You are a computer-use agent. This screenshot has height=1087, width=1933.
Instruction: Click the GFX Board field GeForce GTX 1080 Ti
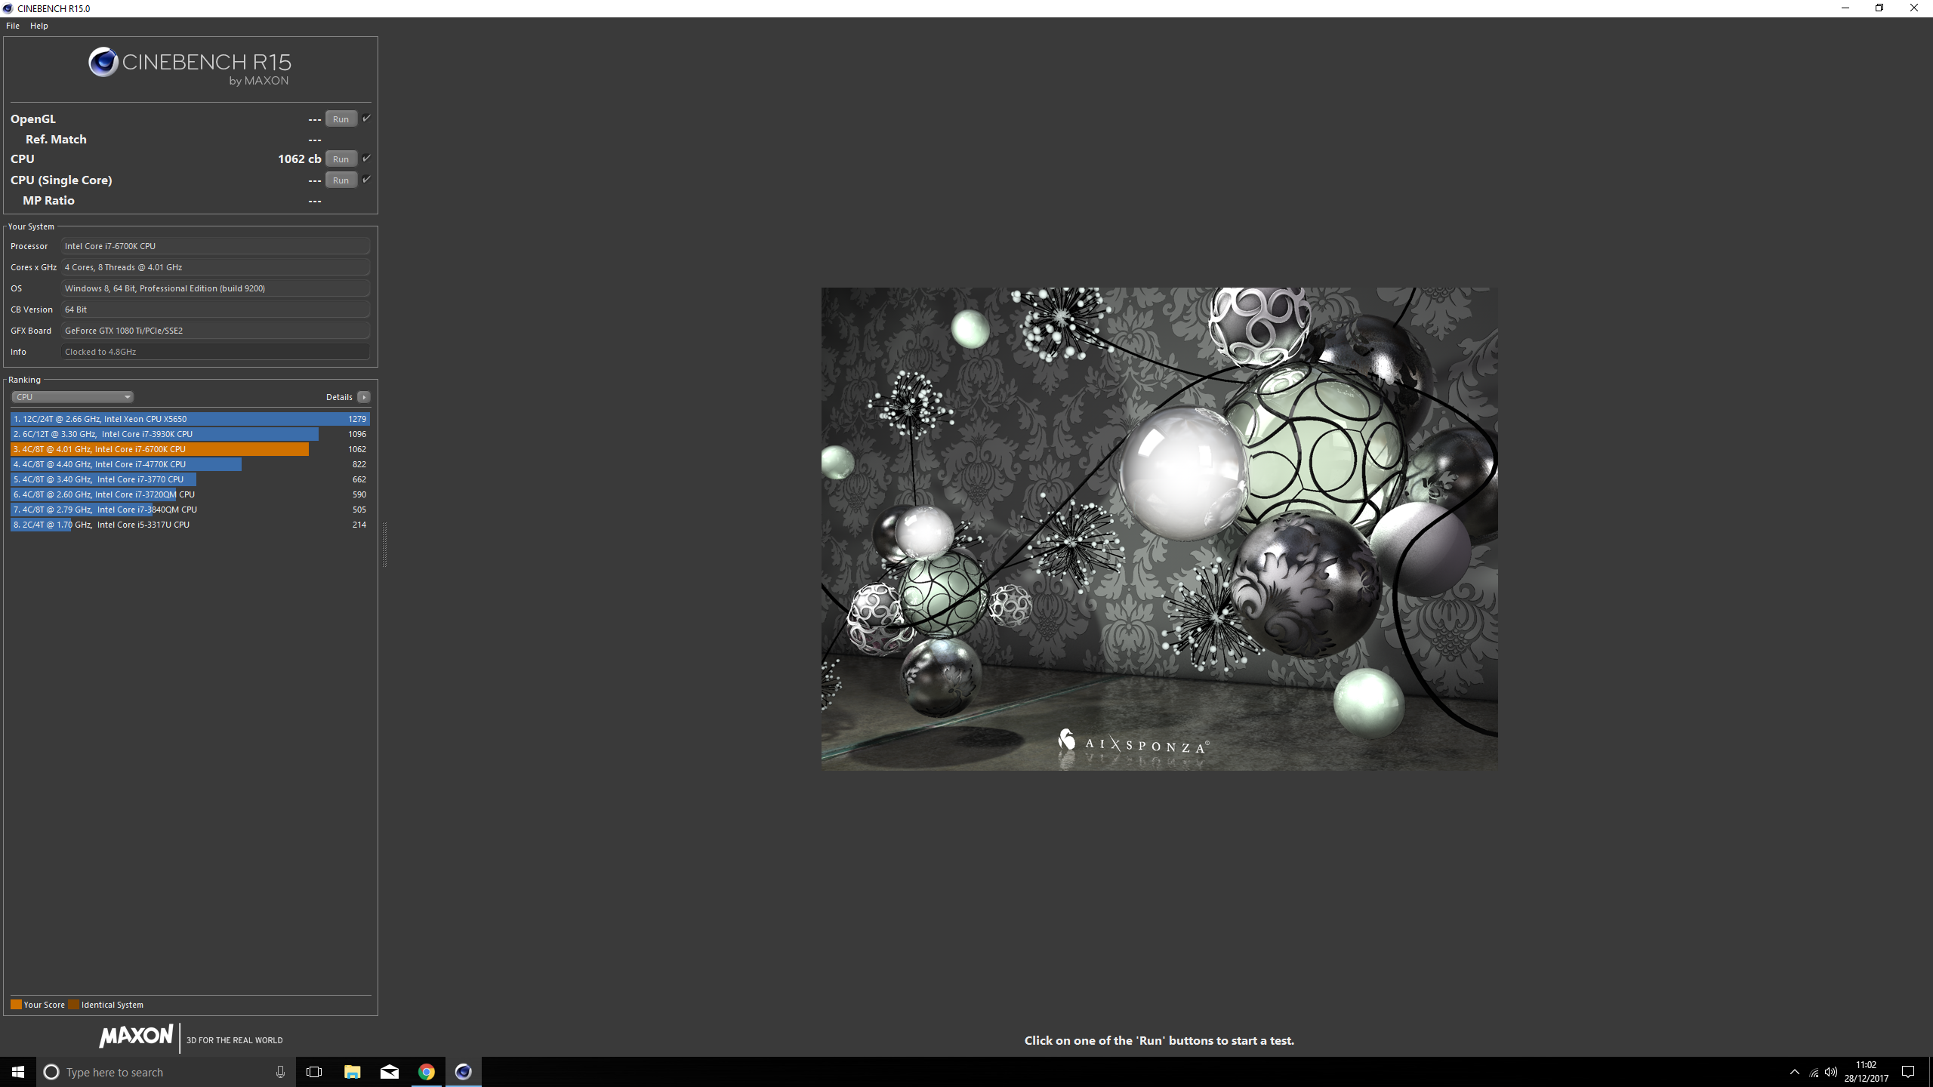[215, 331]
